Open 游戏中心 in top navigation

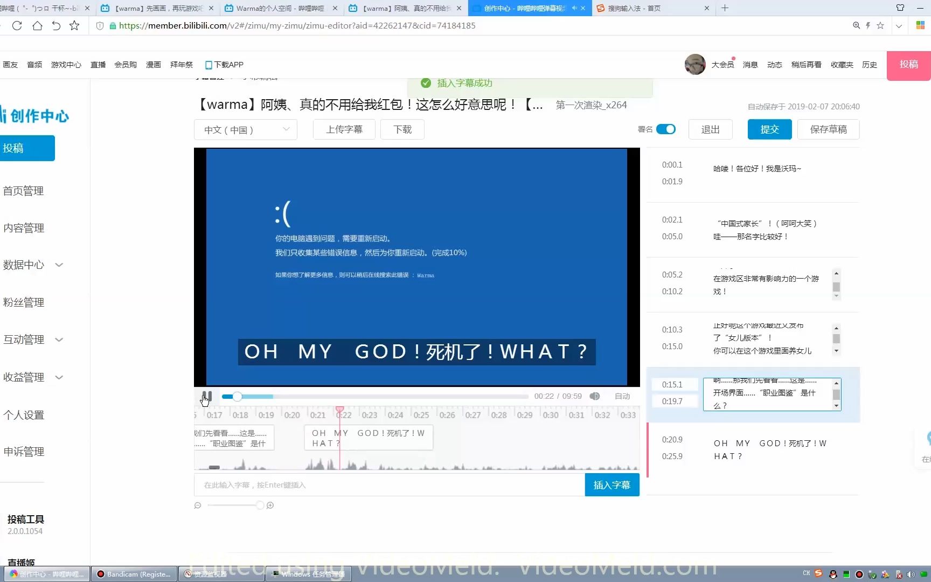click(66, 65)
